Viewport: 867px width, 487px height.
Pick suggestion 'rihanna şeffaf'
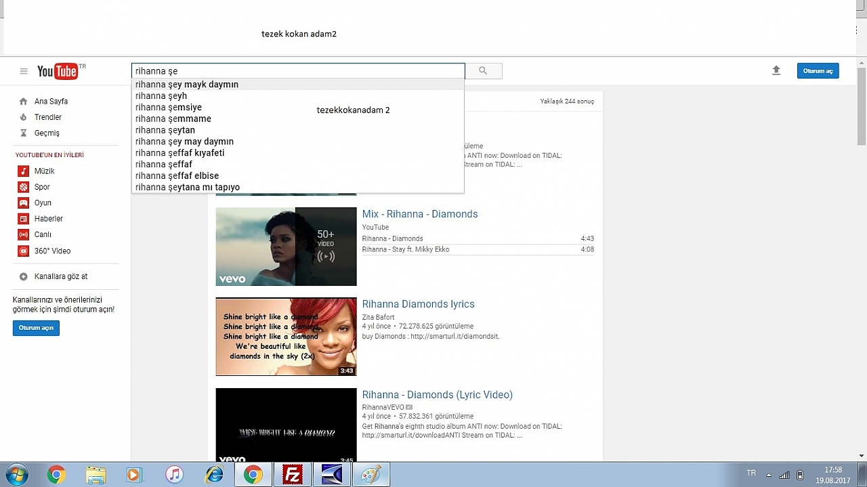[x=298, y=165]
